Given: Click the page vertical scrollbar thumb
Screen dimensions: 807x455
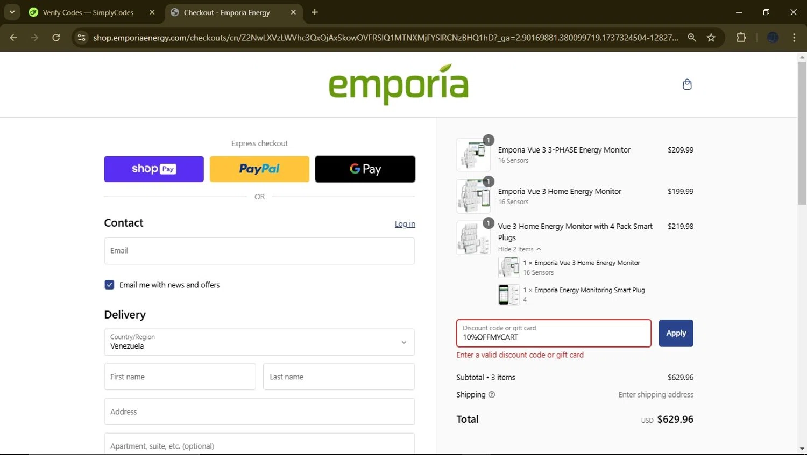Looking at the screenshot, I should point(802,133).
